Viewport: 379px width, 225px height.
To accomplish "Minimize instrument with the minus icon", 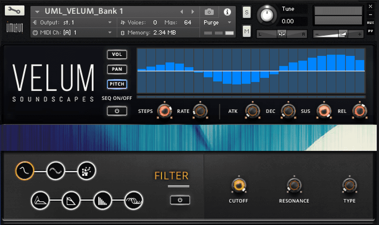I will 370,15.
